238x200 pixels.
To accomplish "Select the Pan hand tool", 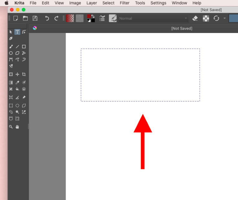I will (17, 127).
